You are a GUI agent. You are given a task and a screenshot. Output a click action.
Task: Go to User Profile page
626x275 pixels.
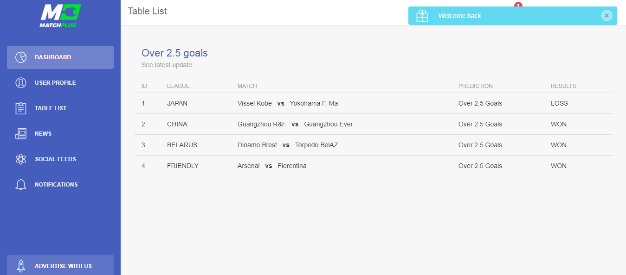[55, 83]
